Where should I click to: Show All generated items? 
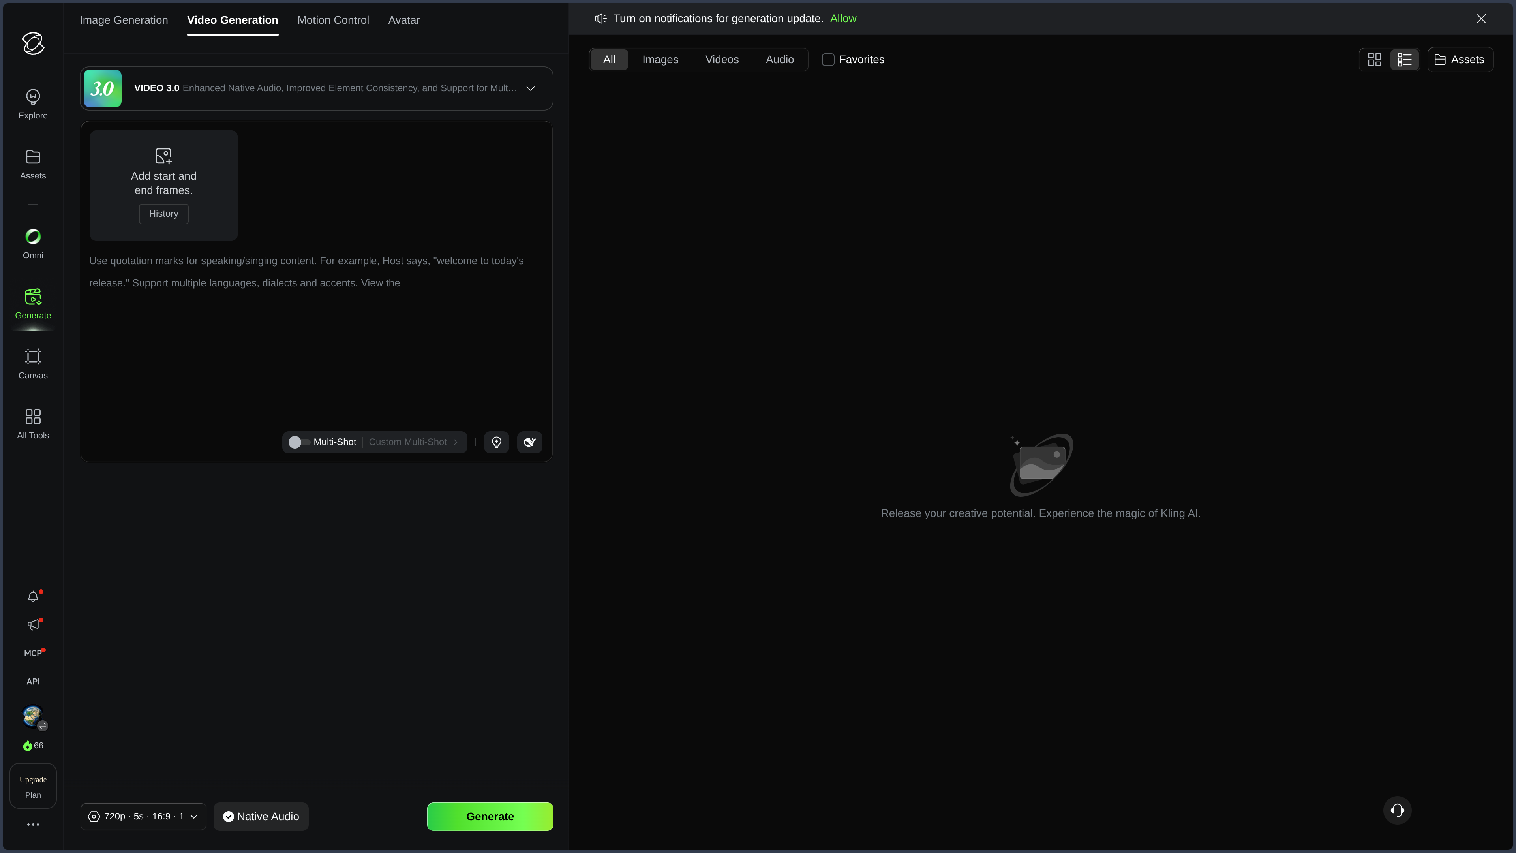coord(609,60)
